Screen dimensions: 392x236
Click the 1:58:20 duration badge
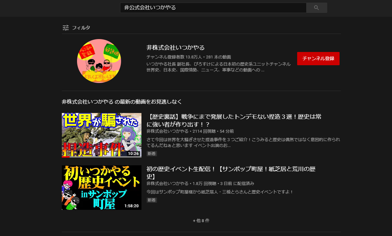[131, 206]
